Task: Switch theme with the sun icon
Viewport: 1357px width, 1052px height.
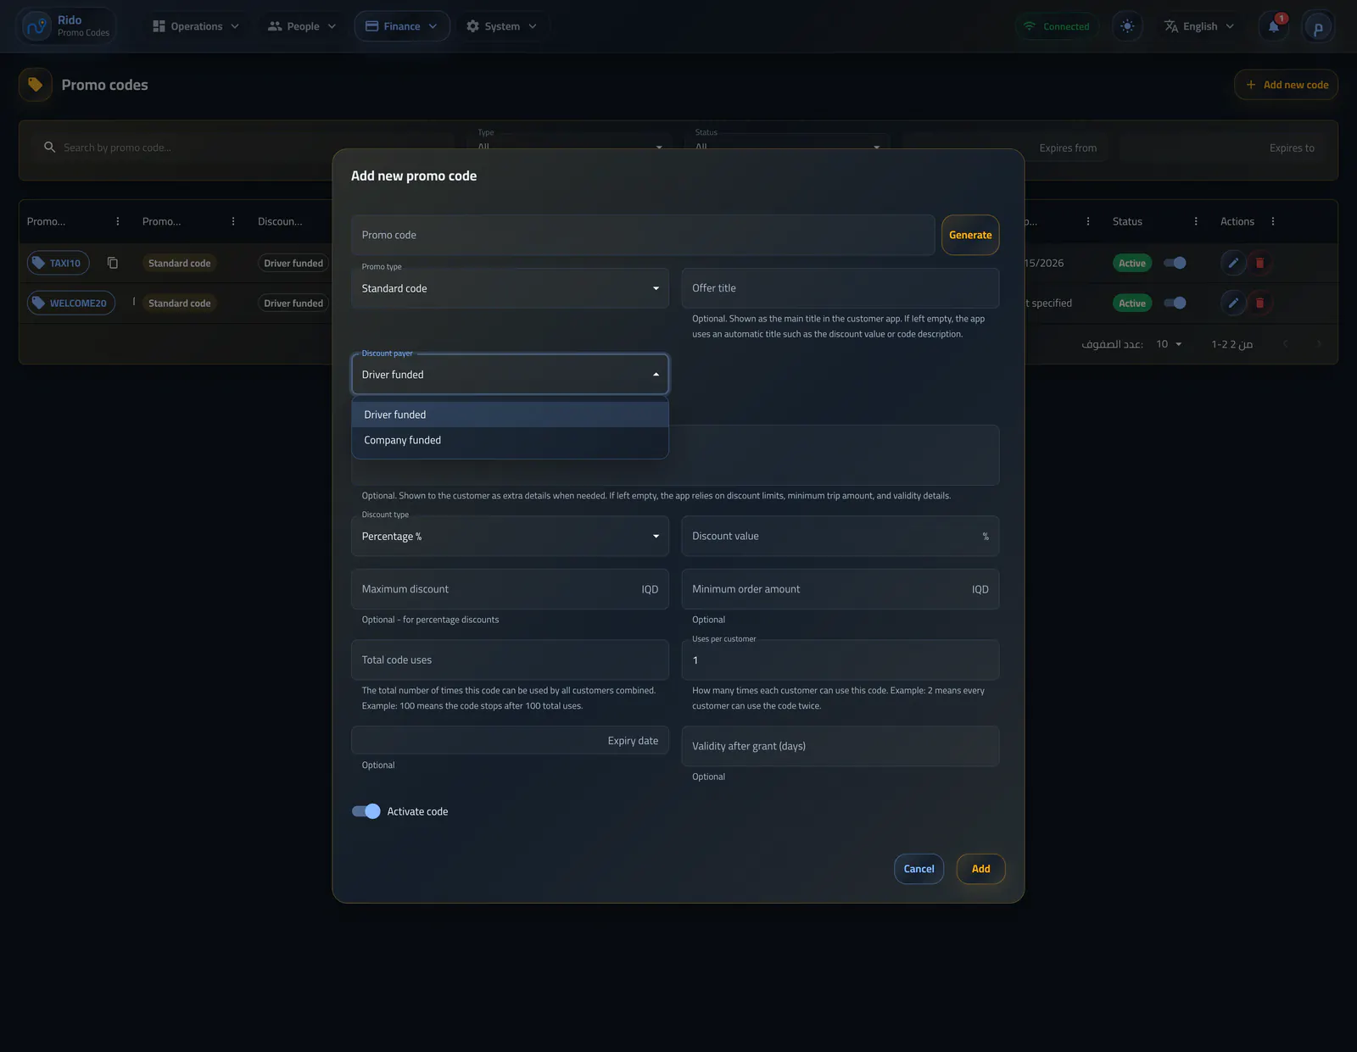Action: tap(1127, 26)
